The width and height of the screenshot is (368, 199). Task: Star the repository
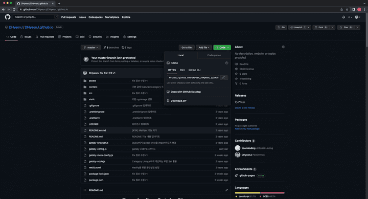click(346, 28)
